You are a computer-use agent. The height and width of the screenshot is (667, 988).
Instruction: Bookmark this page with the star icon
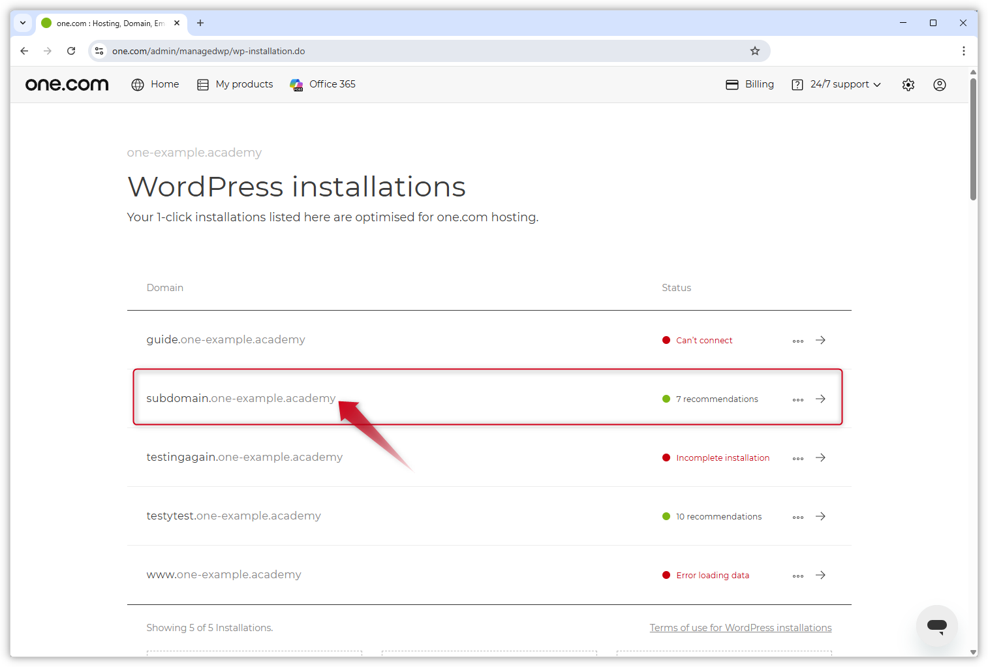point(755,51)
